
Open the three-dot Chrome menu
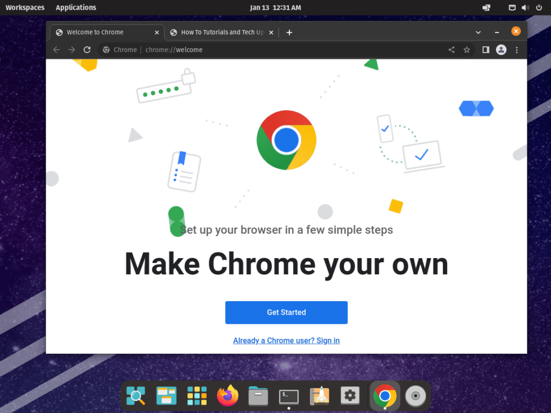pos(517,50)
